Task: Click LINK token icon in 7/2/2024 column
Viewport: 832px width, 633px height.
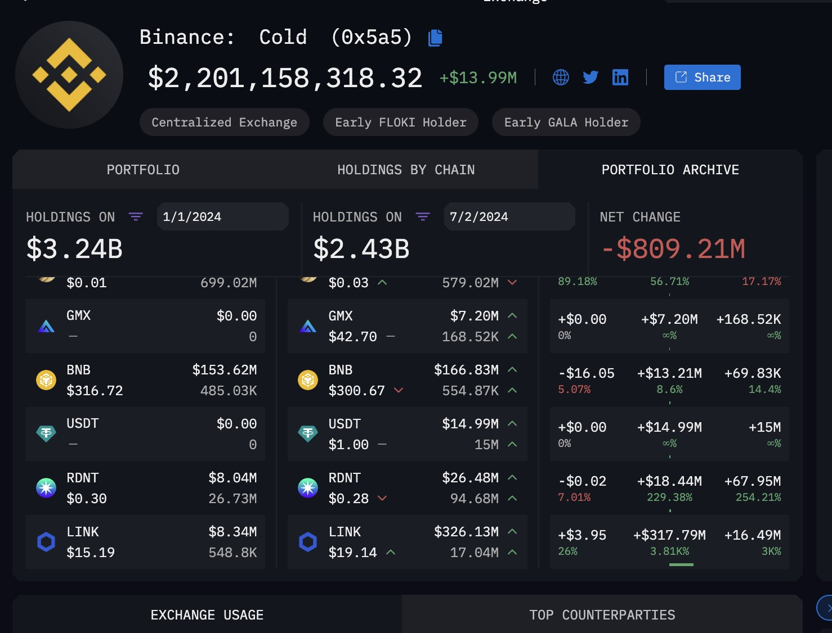Action: (x=308, y=541)
